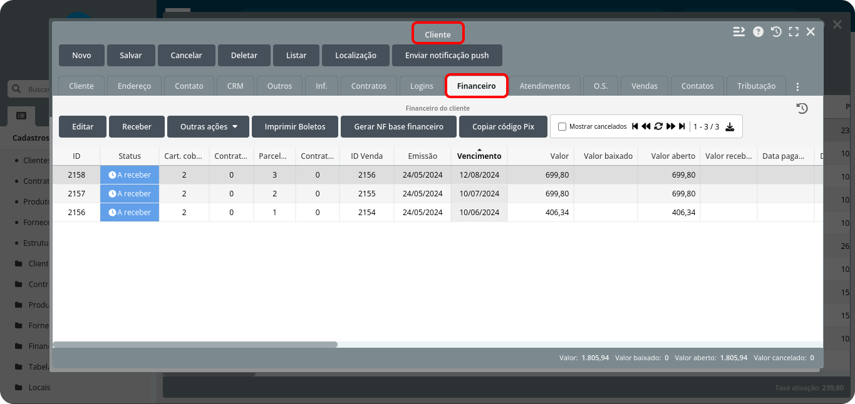Screen dimensions: 855x404
Task: Refresh the financeiro list
Action: point(658,126)
